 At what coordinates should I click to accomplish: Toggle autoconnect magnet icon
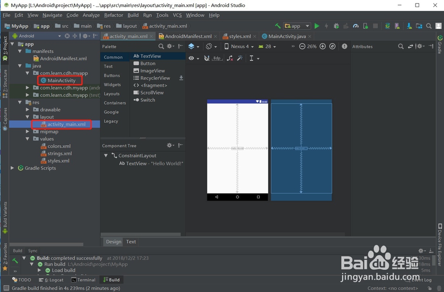pyautogui.click(x=207, y=58)
